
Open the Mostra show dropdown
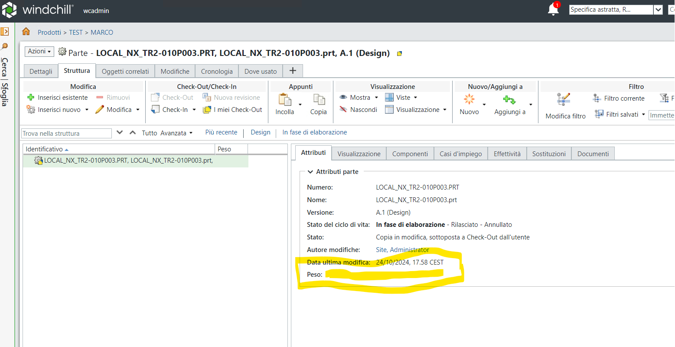pos(376,98)
